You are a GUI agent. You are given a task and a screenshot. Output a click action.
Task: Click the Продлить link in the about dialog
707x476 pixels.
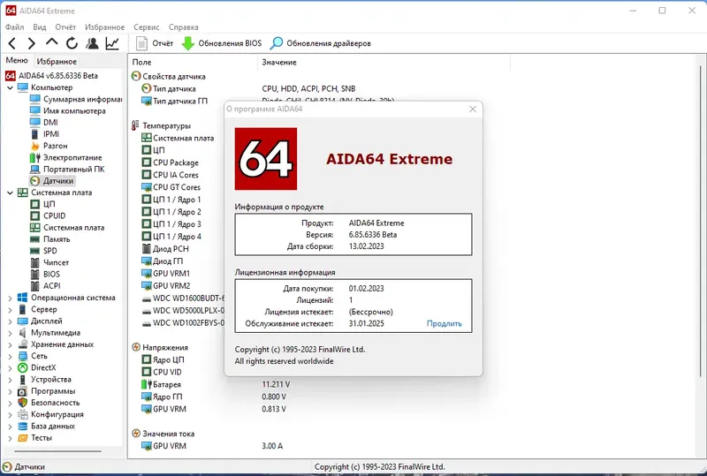tap(445, 323)
